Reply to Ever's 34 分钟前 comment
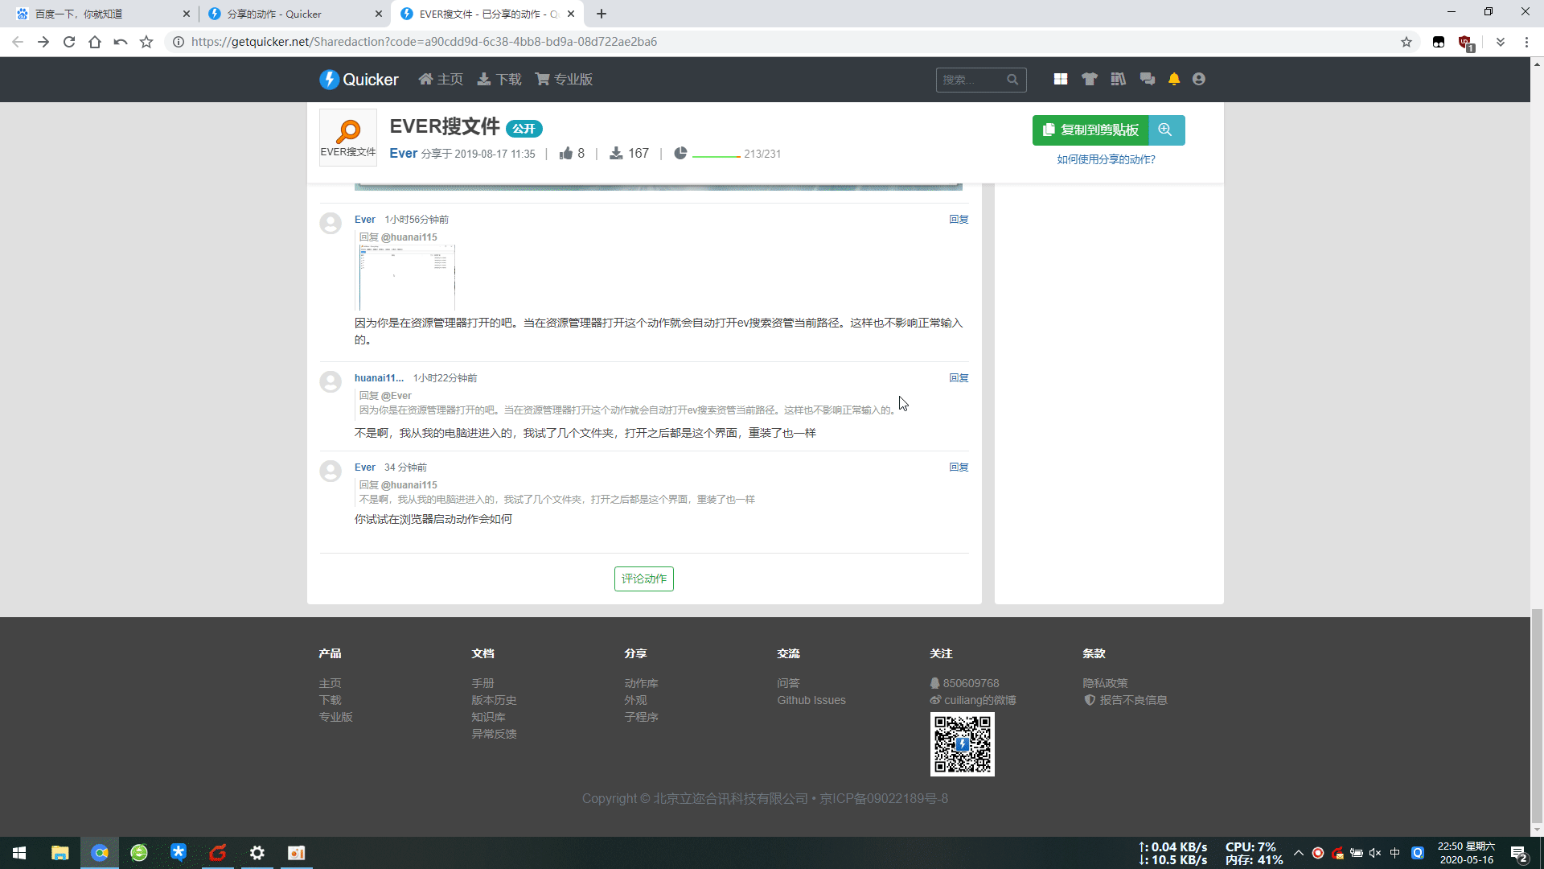This screenshot has height=869, width=1544. [x=959, y=467]
